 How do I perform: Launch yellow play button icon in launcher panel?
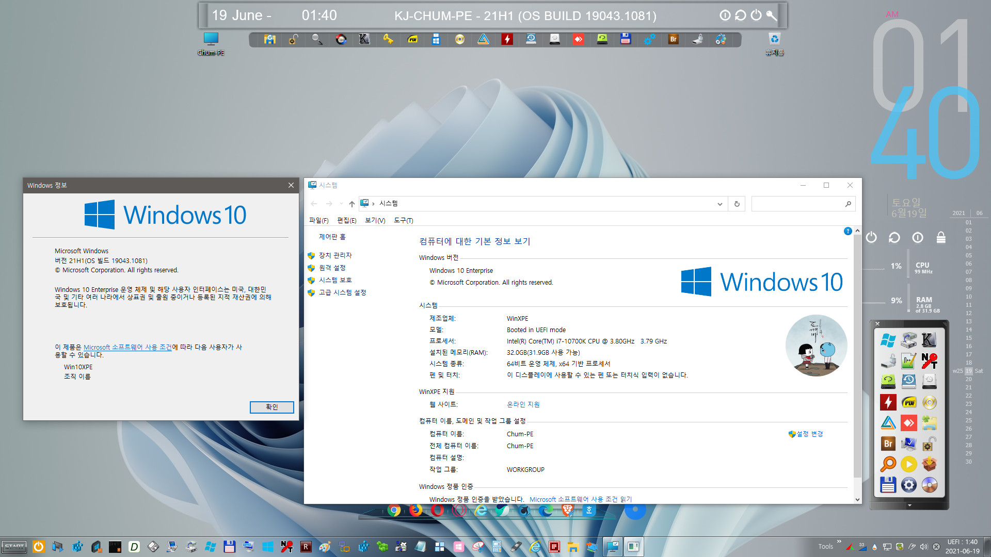[908, 464]
